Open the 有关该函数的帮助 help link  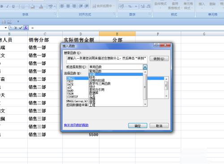click(x=76, y=125)
